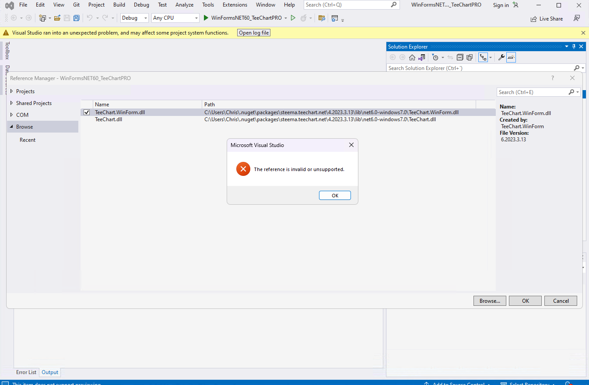Click the Open log file button
The image size is (589, 385).
254,33
